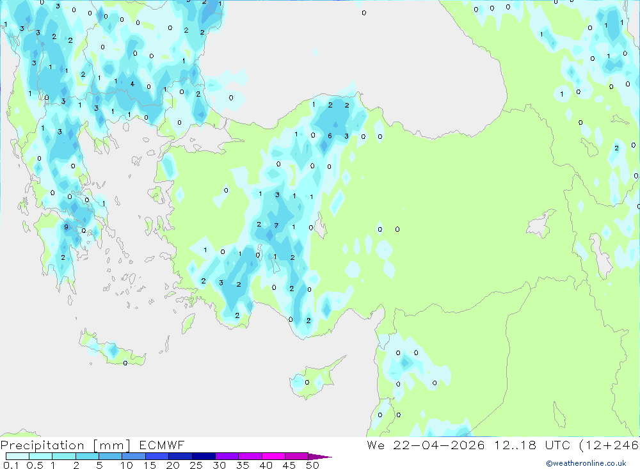
Task: Click the precipitation value '7' over western Turkey
Action: point(276,226)
